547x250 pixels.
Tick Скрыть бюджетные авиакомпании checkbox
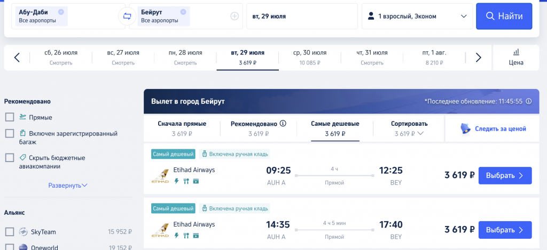tap(10, 158)
